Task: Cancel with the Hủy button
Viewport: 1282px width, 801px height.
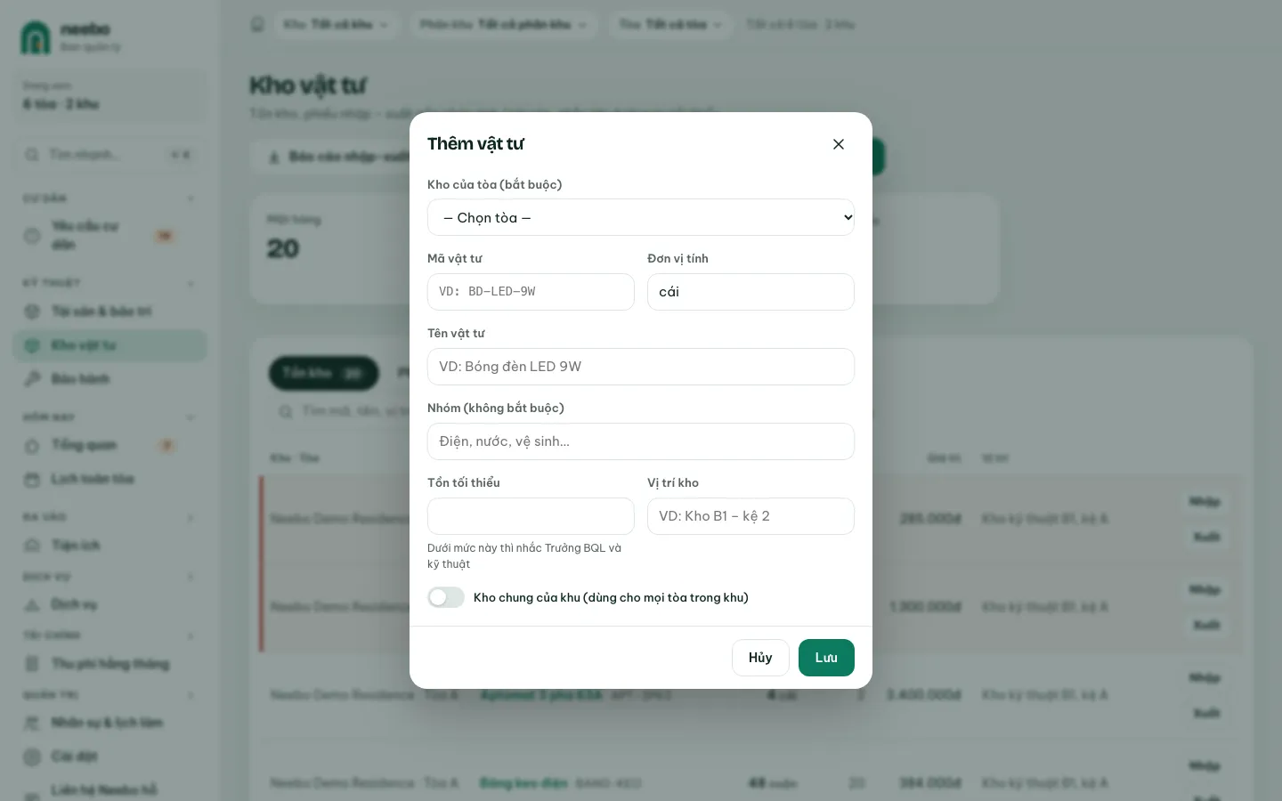Action: pyautogui.click(x=760, y=658)
